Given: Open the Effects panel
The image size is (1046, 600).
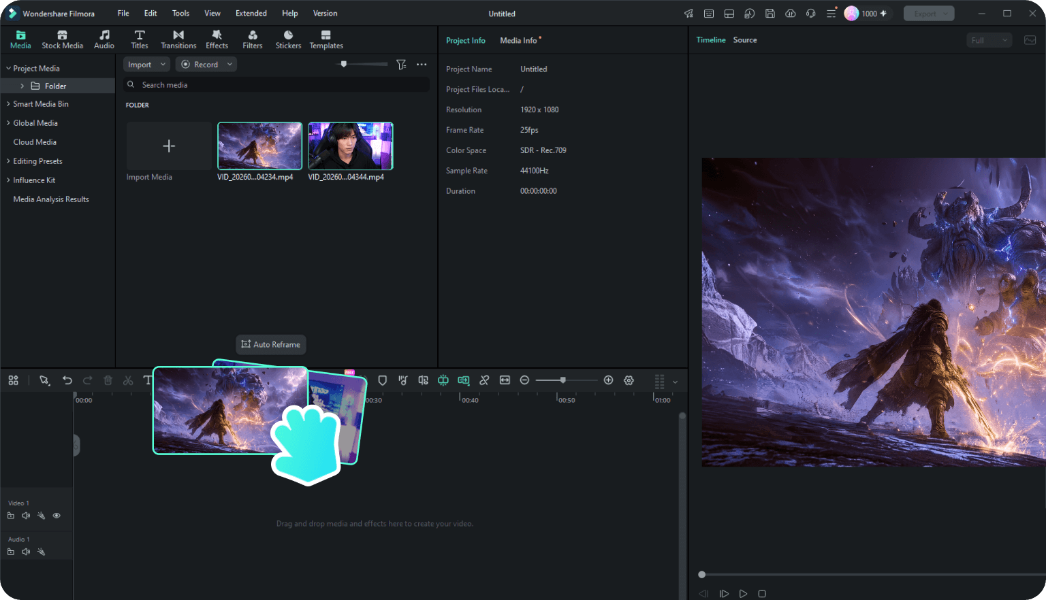Looking at the screenshot, I should [217, 39].
